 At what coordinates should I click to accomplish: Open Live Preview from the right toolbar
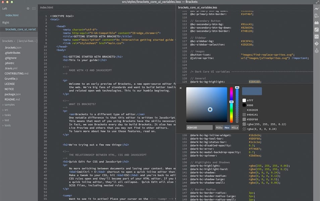316,8
